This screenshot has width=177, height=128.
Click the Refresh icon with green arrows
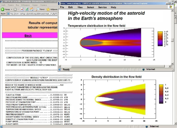tap(27, 9)
